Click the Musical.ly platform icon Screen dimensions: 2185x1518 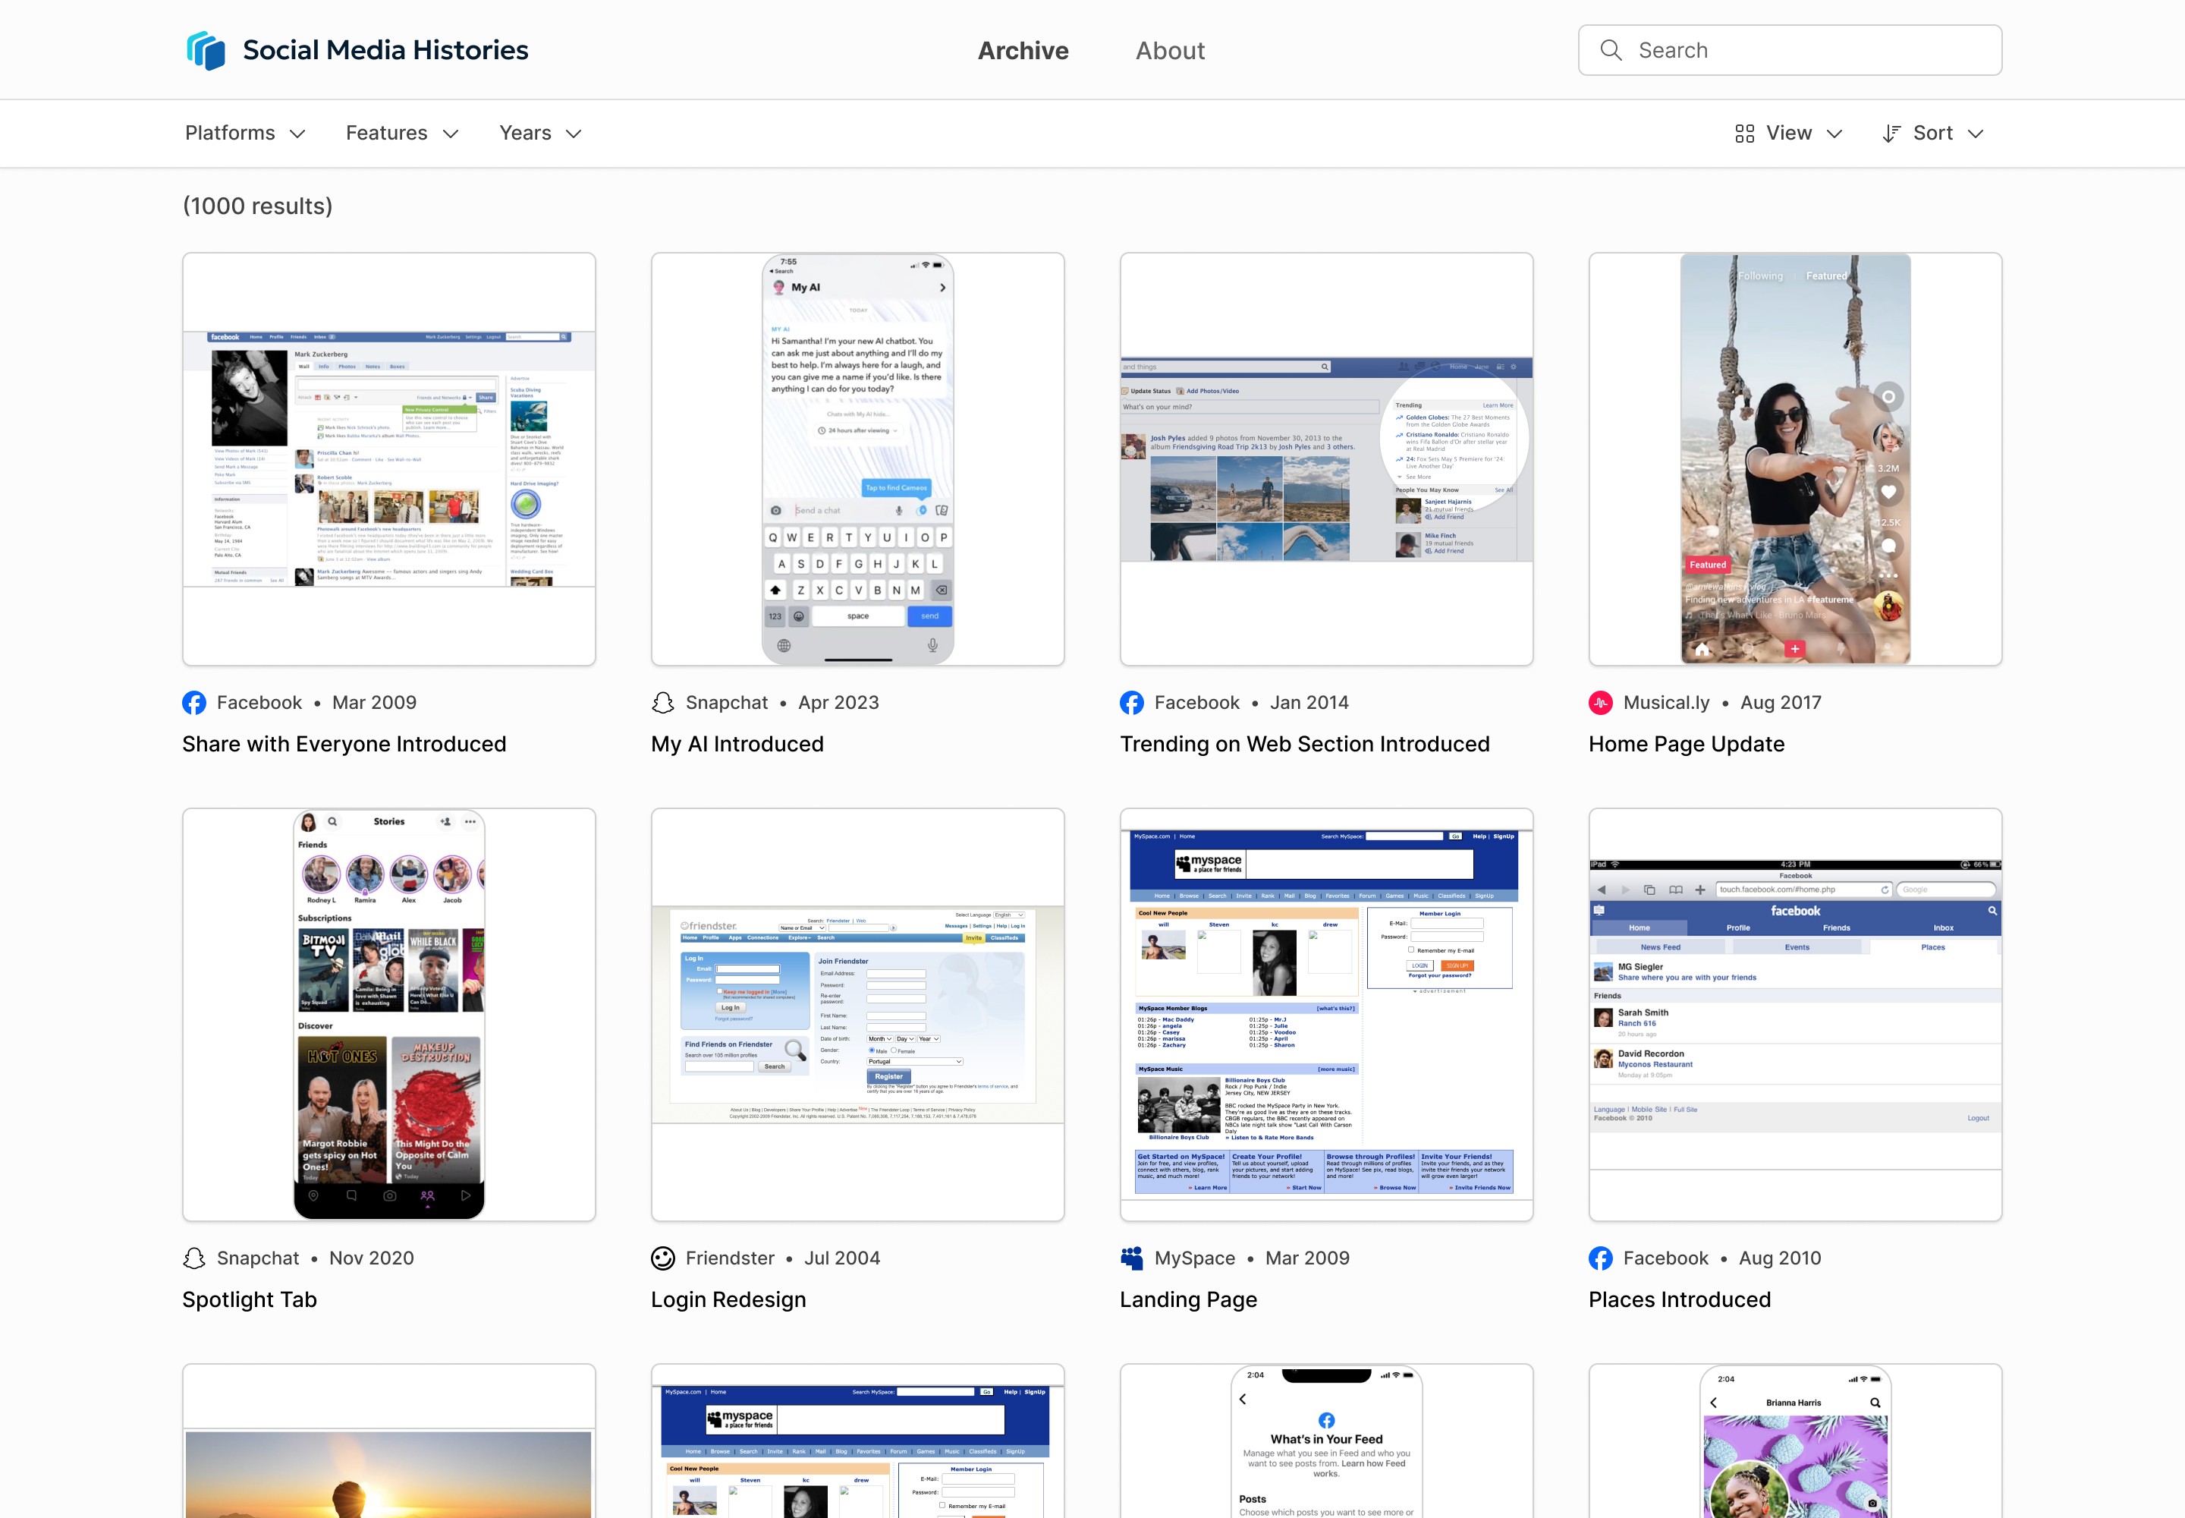click(1600, 703)
